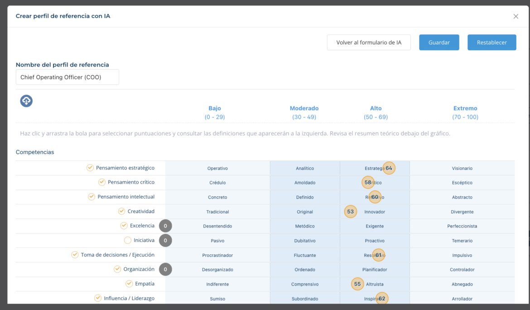This screenshot has width=530, height=310.
Task: Select the Moderado (30-49) column header
Action: 304,112
